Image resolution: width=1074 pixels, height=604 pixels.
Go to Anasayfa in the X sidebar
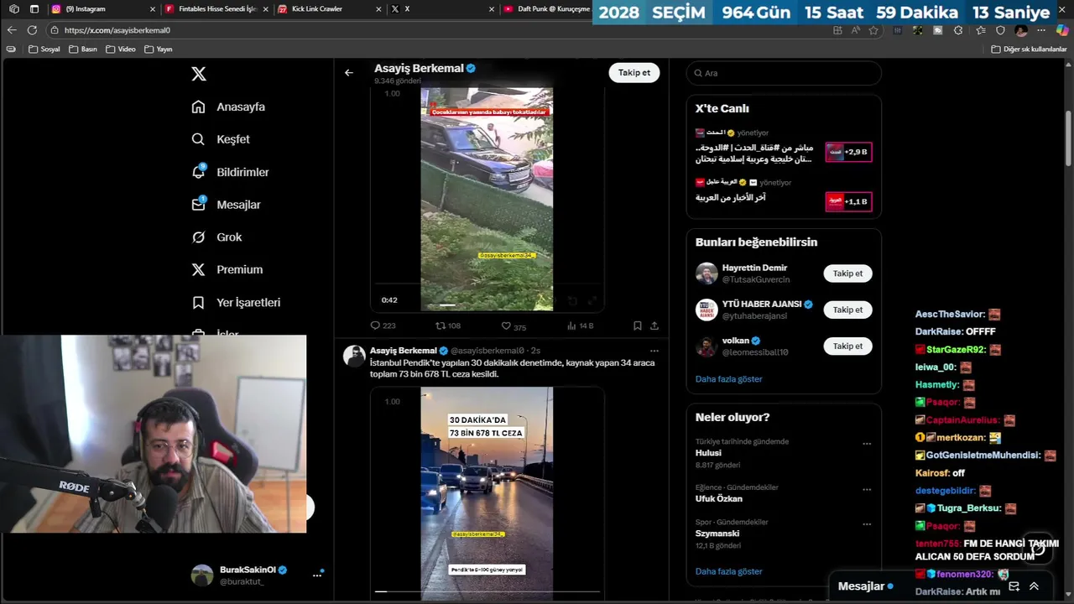[228, 107]
